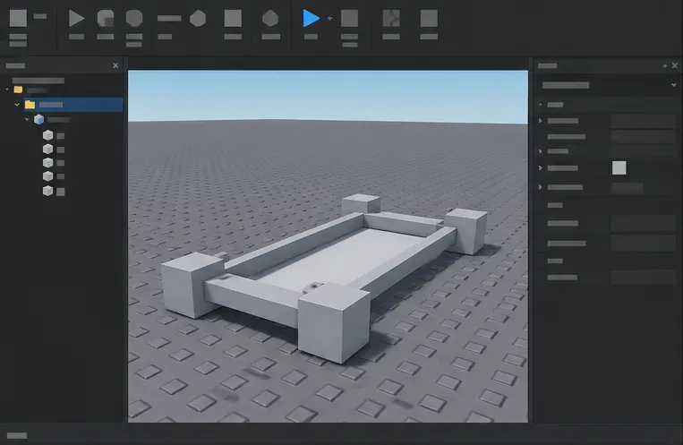Collapse the top-level folder using its small arrow
Viewport: 683px width, 445px height.
click(7, 90)
